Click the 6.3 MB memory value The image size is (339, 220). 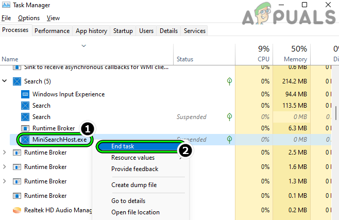pyautogui.click(x=298, y=128)
